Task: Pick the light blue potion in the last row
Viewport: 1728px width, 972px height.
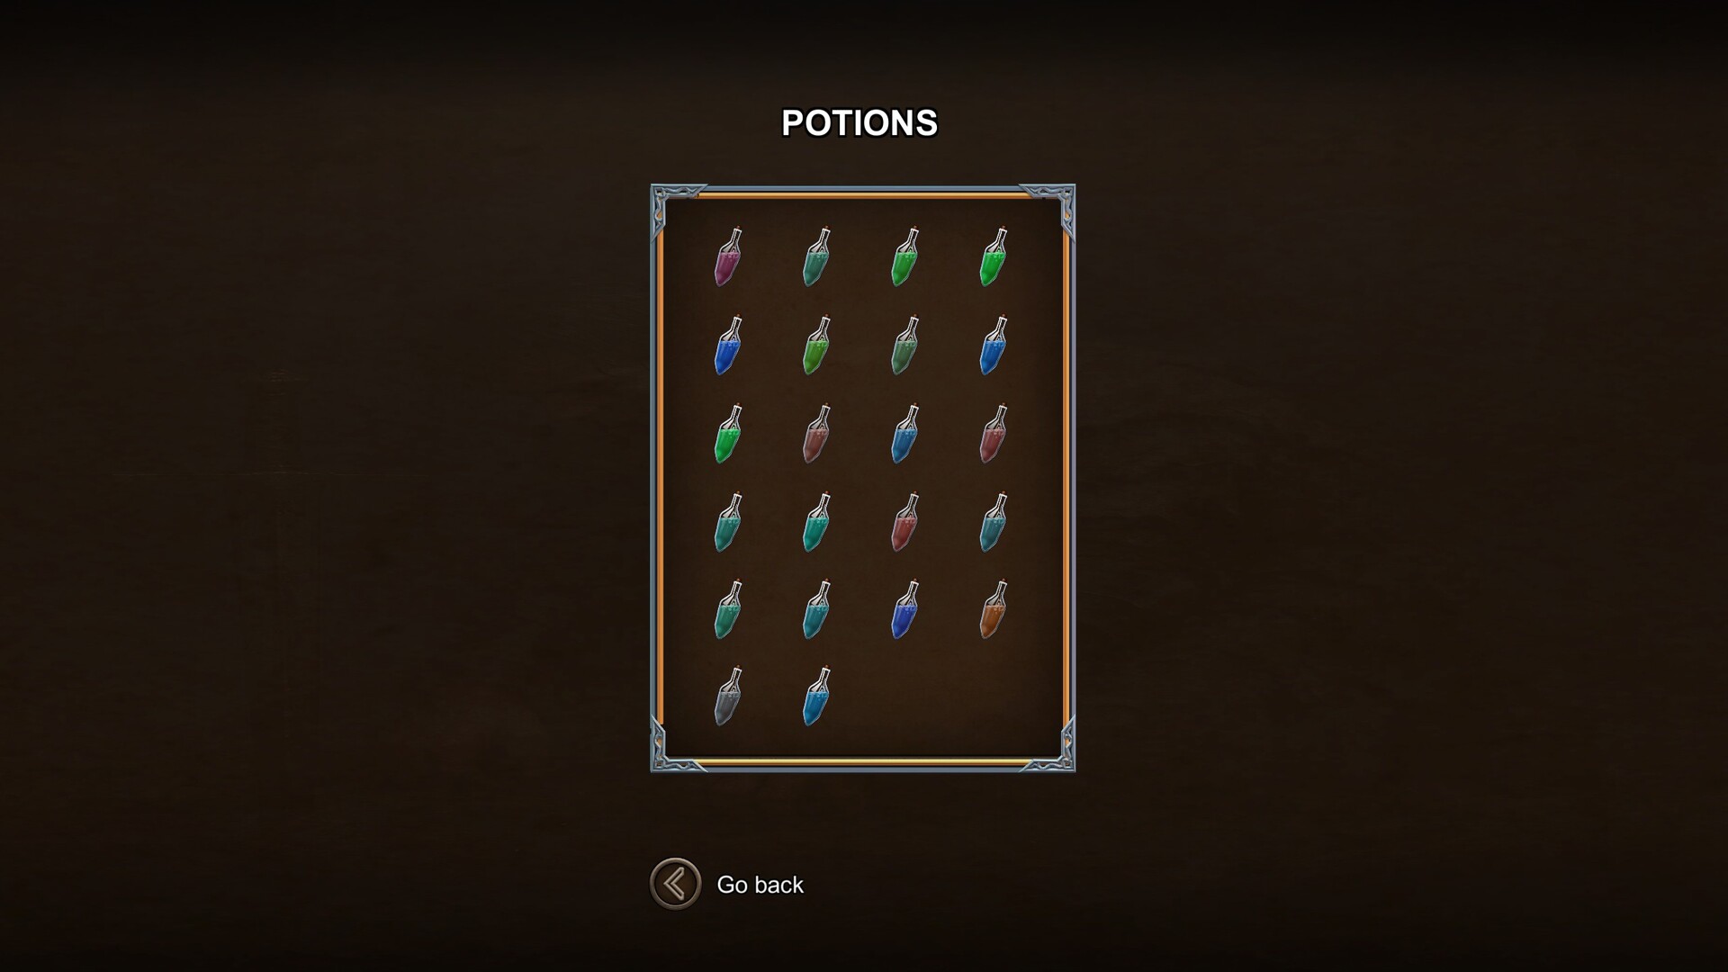Action: point(816,698)
